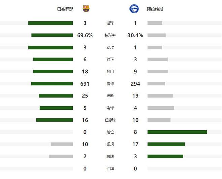
Task: Select the 巴塞罗那 team name
Action: [65, 9]
